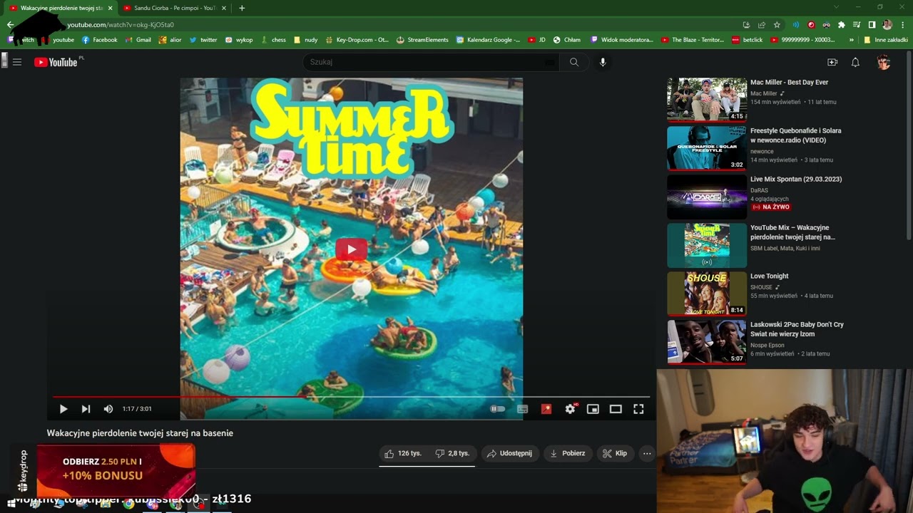
Task: Open the wykop bookmark
Action: click(239, 40)
